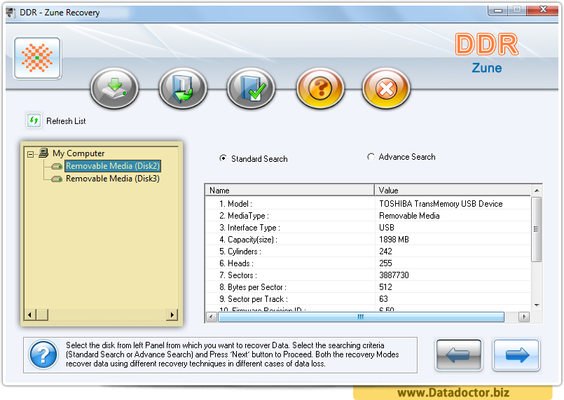Click the details table's scroll right arrow
Viewport: 564px width, 400px height.
click(x=524, y=317)
